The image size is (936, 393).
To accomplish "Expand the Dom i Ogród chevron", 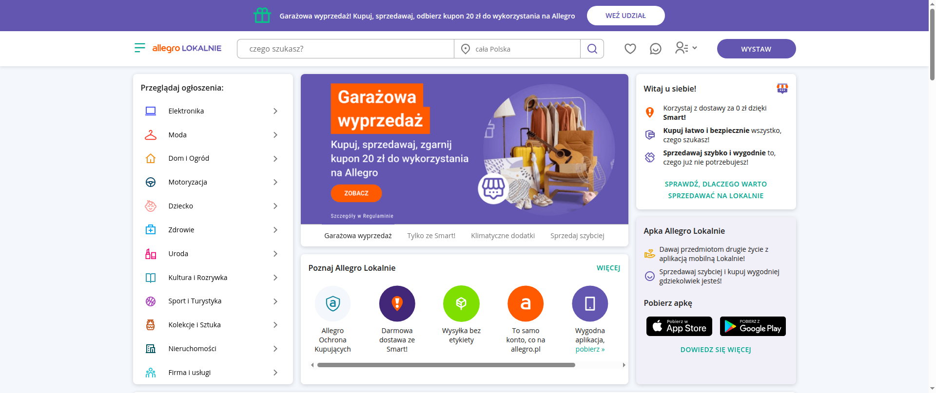I will [x=275, y=159].
